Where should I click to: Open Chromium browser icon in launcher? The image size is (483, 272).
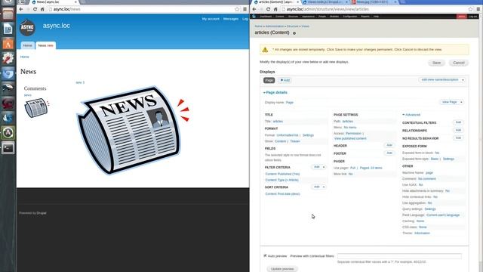click(x=8, y=73)
